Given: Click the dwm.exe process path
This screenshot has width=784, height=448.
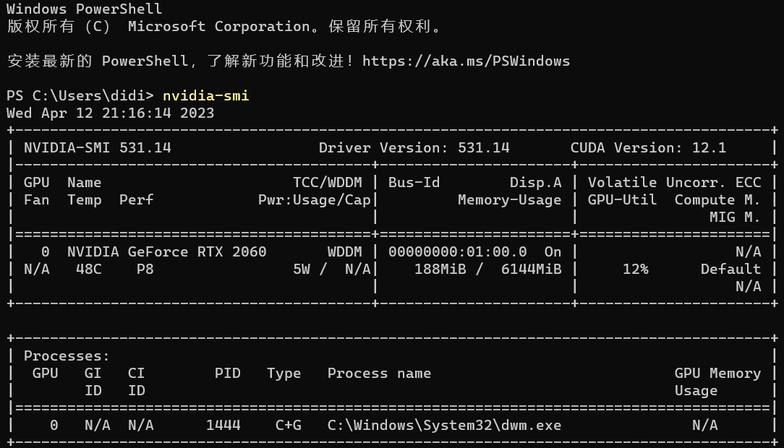Looking at the screenshot, I should pos(444,425).
